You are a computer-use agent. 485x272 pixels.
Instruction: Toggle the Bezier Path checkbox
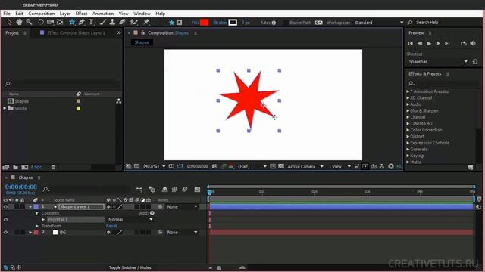[x=286, y=23]
